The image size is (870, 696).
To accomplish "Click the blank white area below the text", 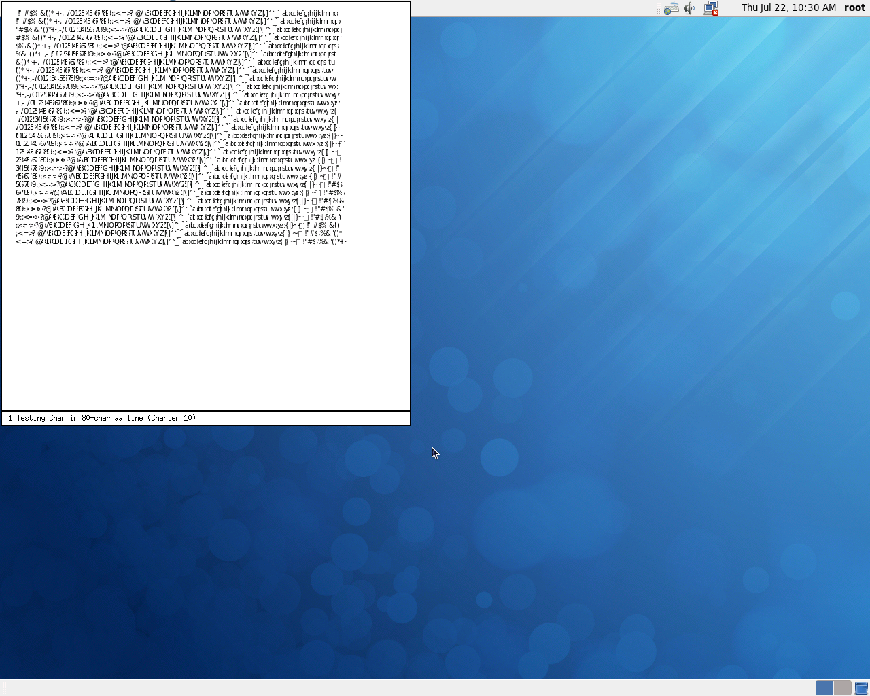I will point(204,326).
